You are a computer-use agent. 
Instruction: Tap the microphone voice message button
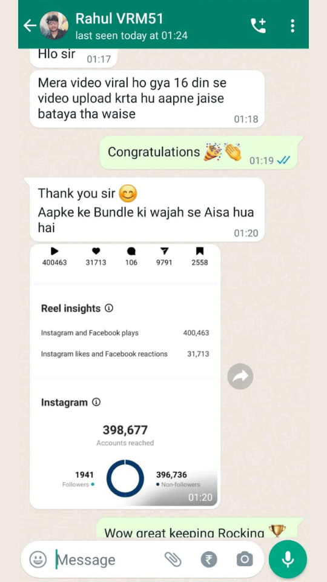click(288, 559)
